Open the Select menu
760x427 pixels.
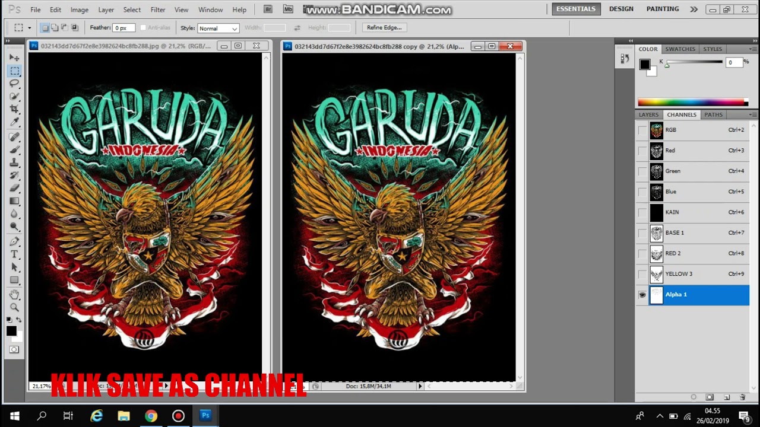pyautogui.click(x=132, y=9)
